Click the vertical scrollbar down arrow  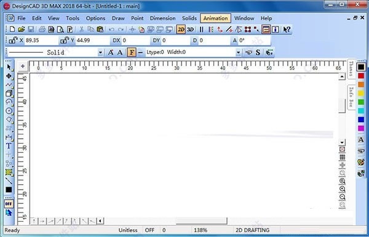[x=342, y=142]
